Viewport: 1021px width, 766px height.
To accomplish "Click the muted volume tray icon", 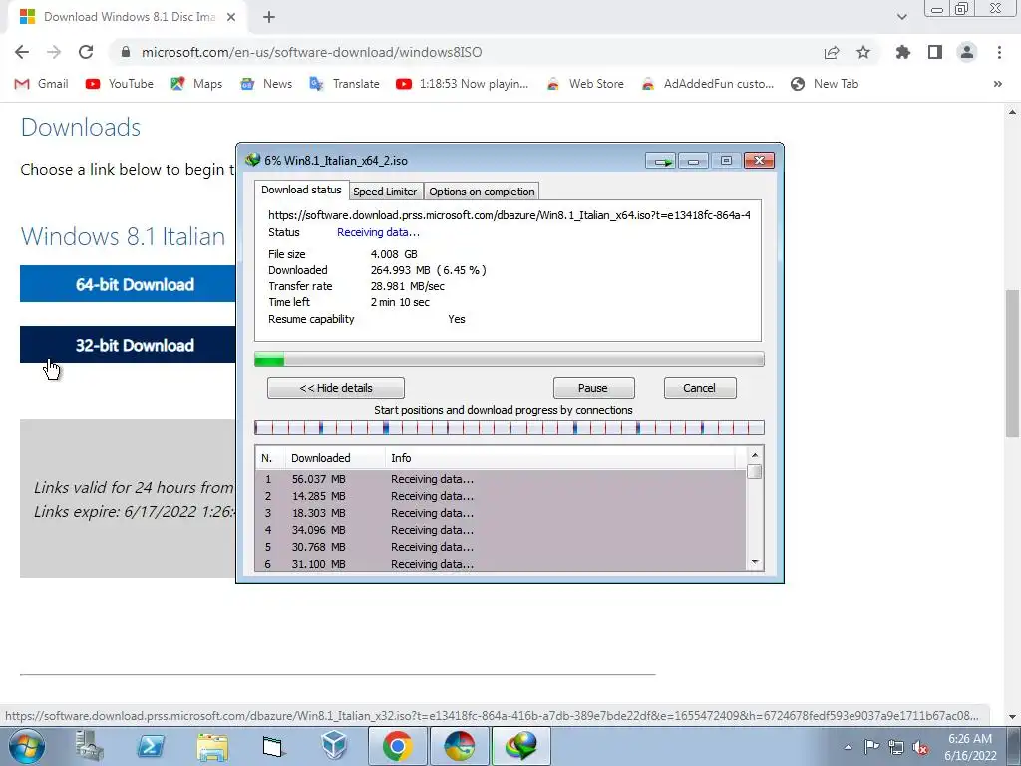I will [x=920, y=748].
